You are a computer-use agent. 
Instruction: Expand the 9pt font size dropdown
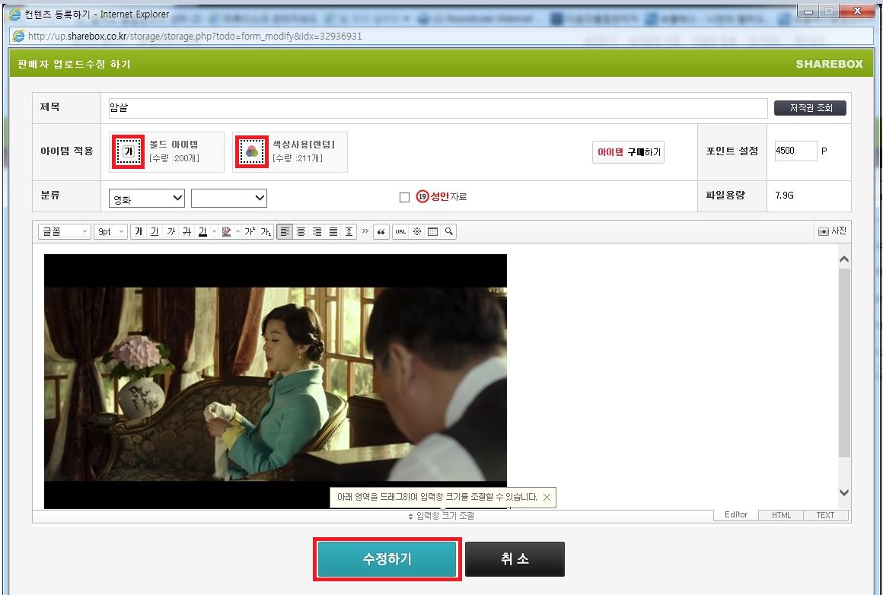click(x=110, y=232)
